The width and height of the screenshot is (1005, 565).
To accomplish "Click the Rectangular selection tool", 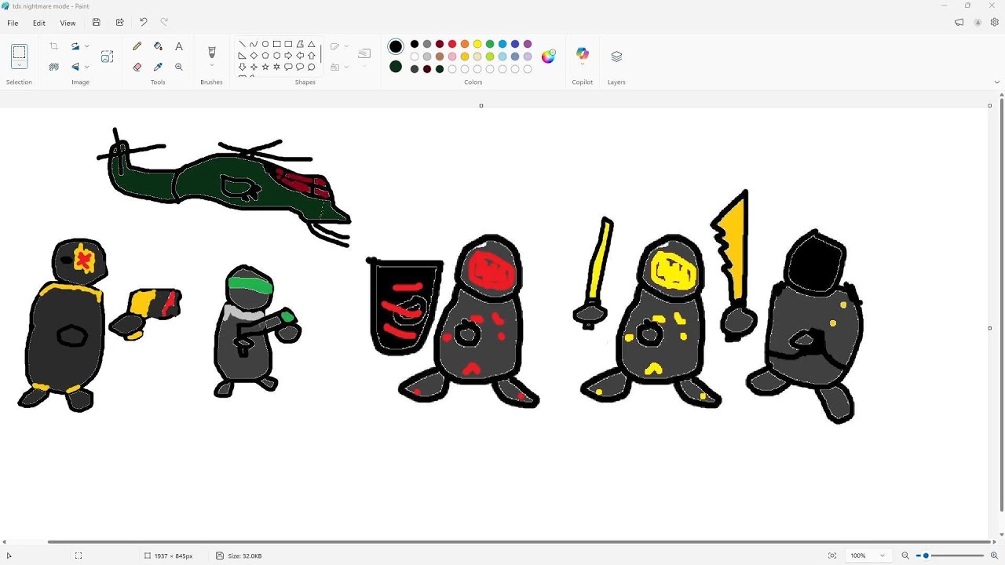I will [x=20, y=53].
